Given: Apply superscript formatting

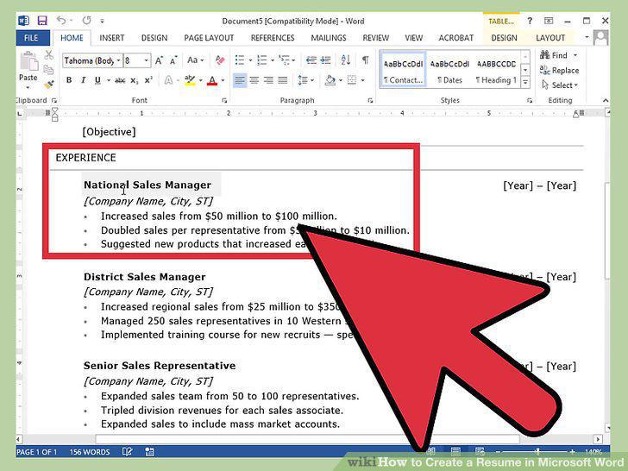Looking at the screenshot, I should click(x=148, y=80).
